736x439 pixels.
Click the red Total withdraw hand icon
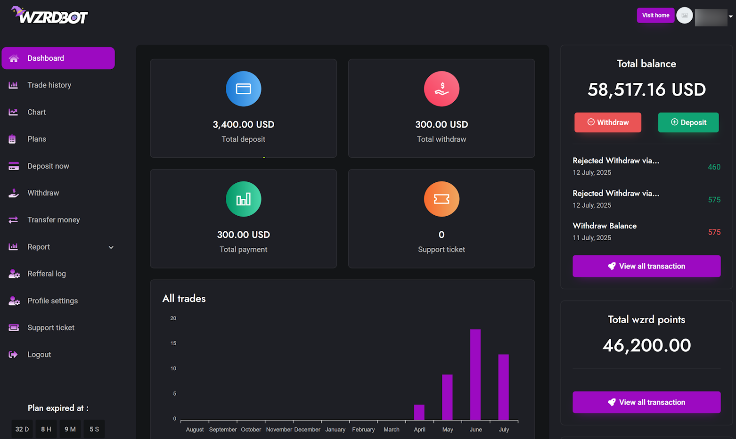coord(441,89)
